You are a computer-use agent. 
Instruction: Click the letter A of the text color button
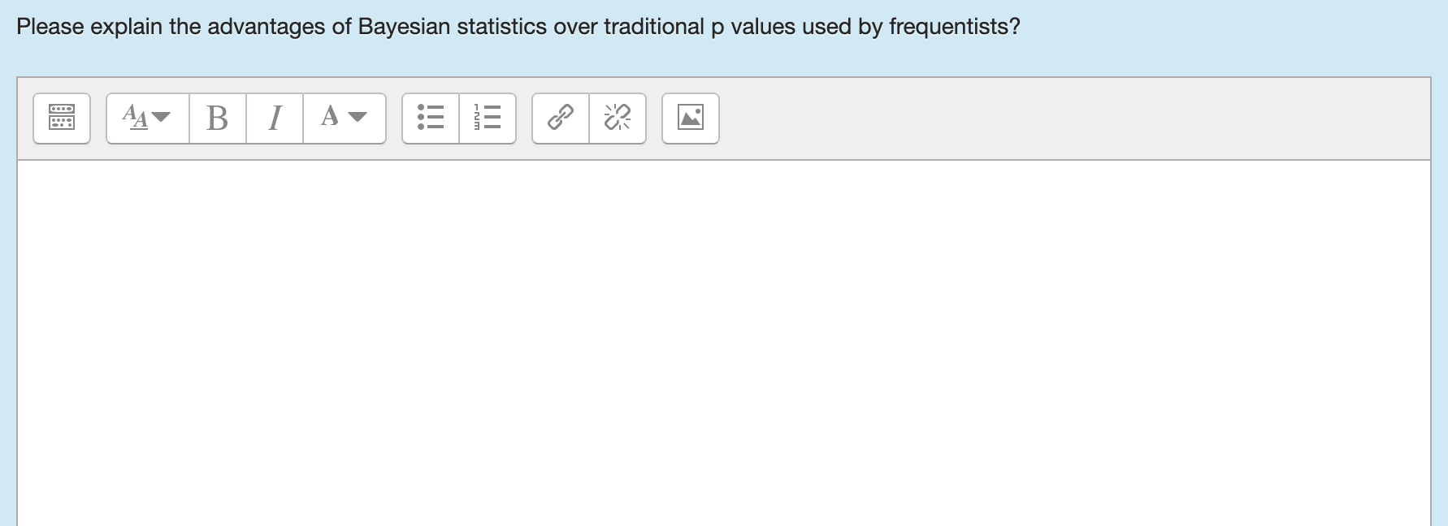coord(329,117)
